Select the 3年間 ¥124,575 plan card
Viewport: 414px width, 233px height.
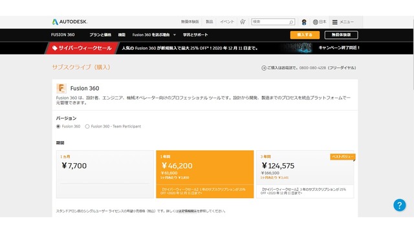pyautogui.click(x=305, y=174)
